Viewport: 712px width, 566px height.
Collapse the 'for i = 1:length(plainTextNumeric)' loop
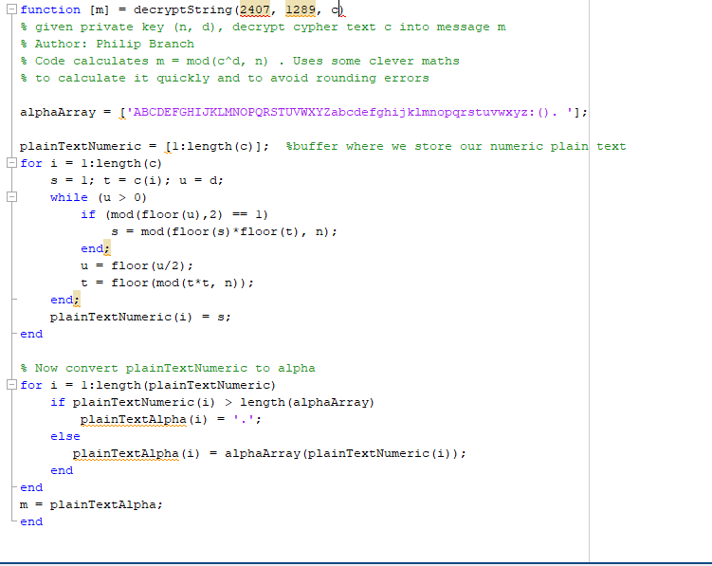coord(11,385)
